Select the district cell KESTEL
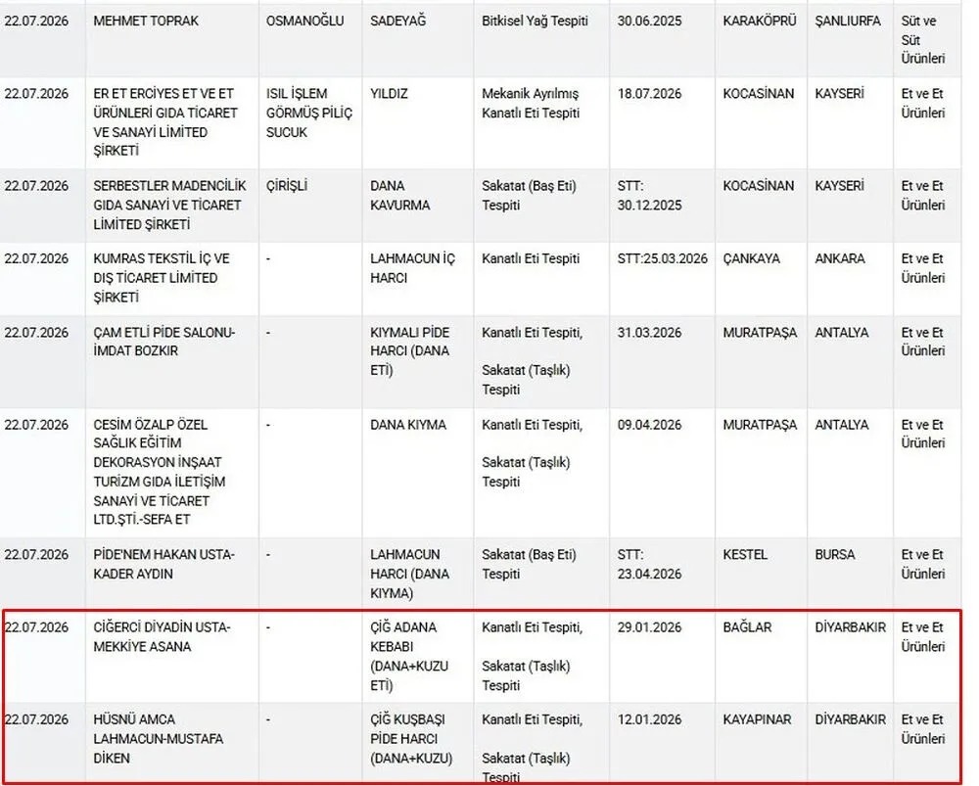This screenshot has width=979, height=786. pyautogui.click(x=745, y=555)
